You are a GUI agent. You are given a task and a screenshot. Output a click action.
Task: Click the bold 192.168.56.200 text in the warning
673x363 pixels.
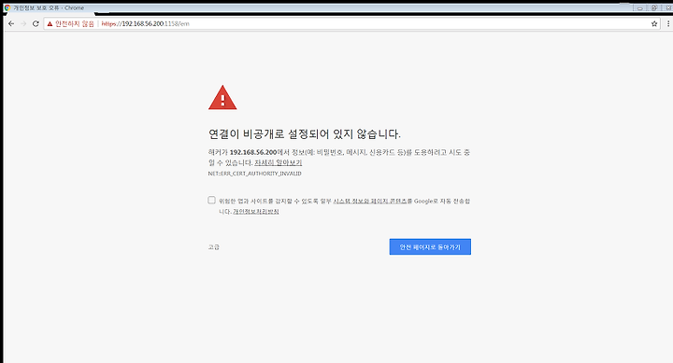pos(253,152)
